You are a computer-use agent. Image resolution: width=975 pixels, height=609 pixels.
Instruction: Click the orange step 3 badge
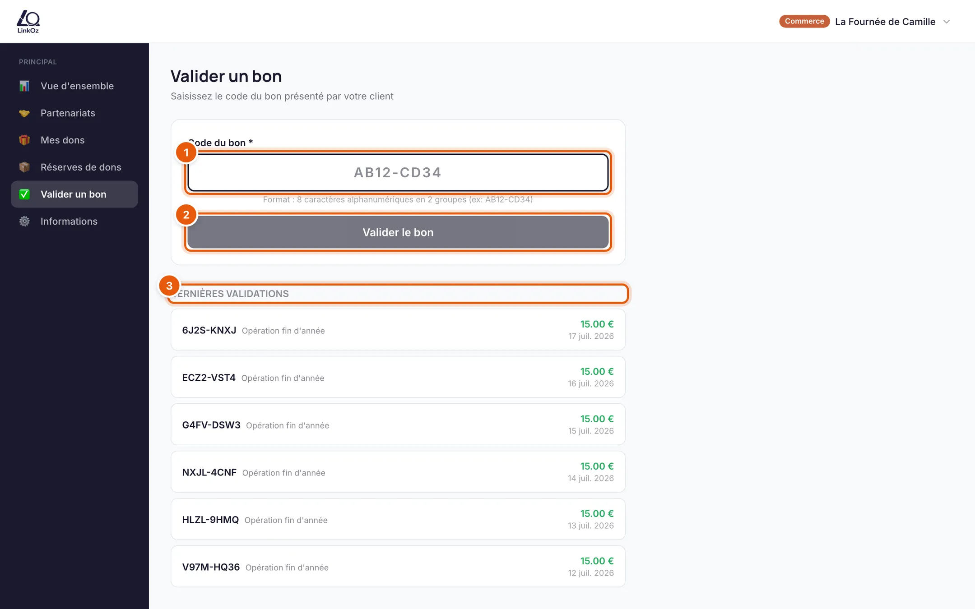click(x=169, y=286)
